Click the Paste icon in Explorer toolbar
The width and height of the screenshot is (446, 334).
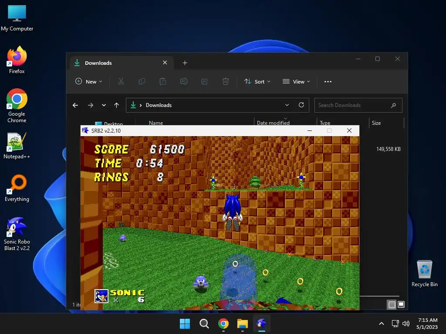(163, 81)
